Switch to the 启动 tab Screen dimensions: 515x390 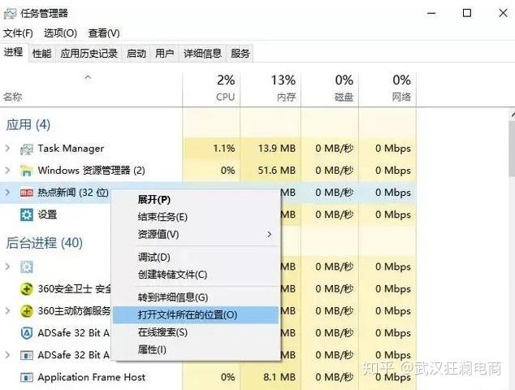136,54
